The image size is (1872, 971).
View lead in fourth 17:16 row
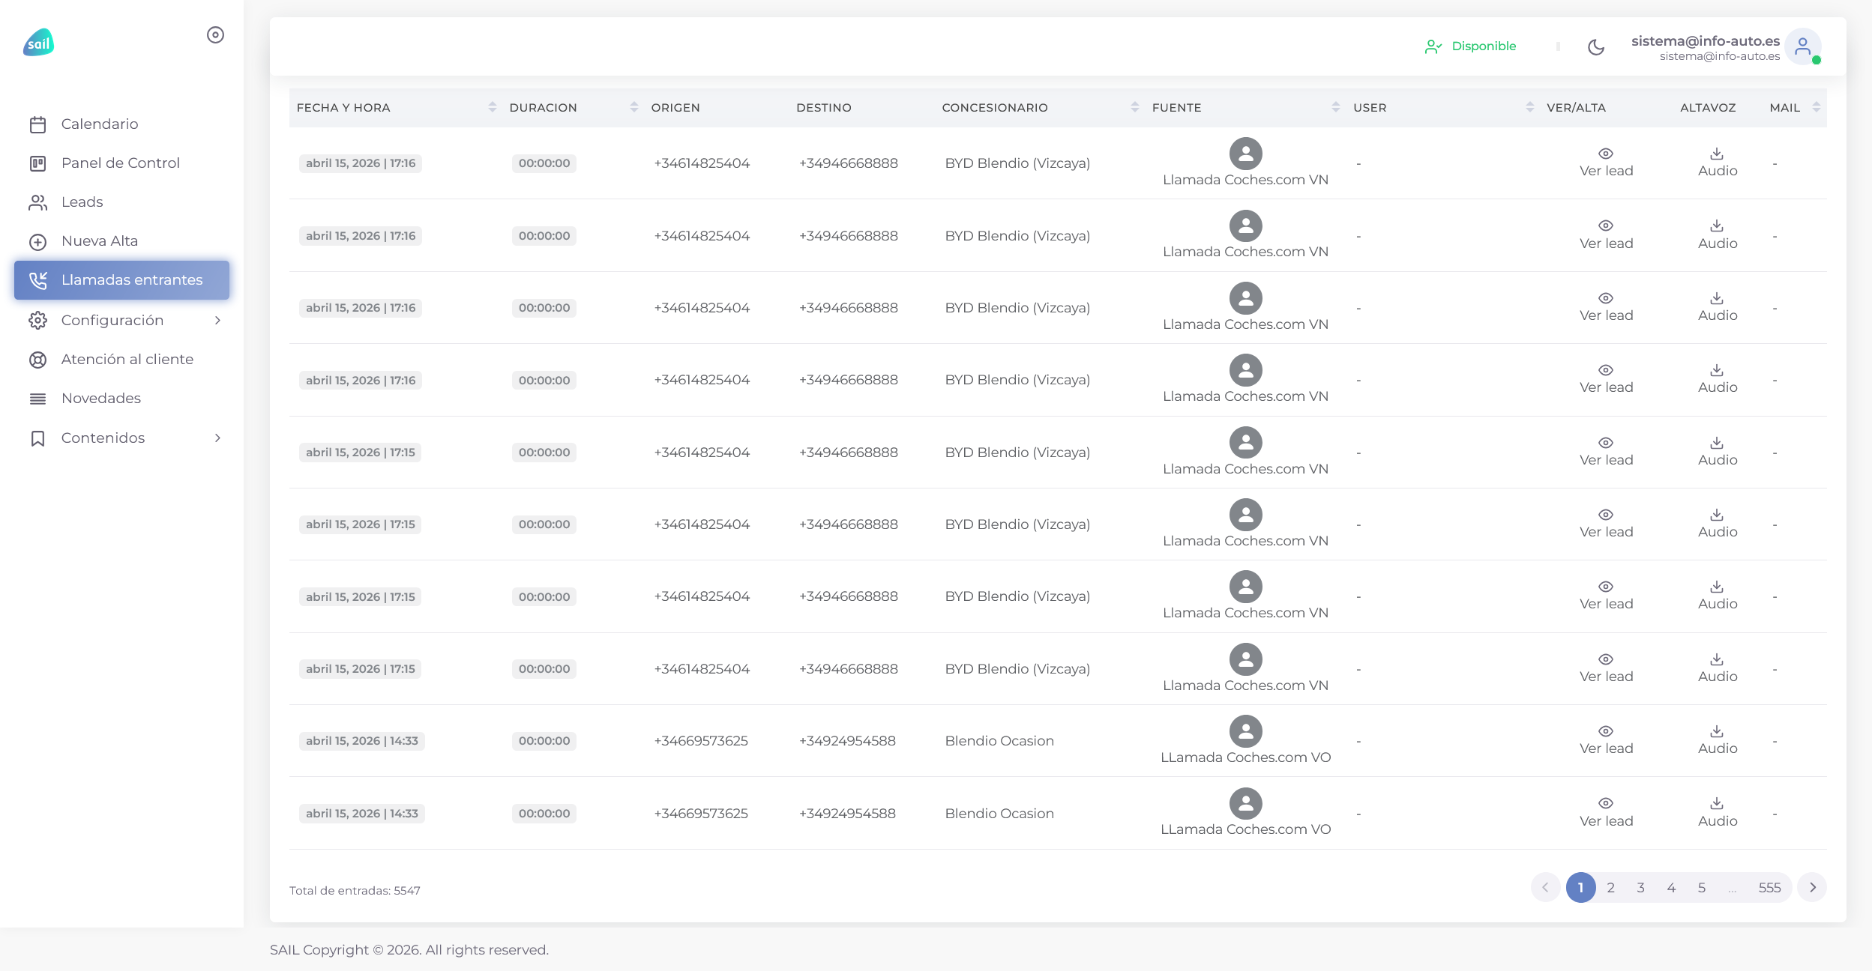[1606, 379]
